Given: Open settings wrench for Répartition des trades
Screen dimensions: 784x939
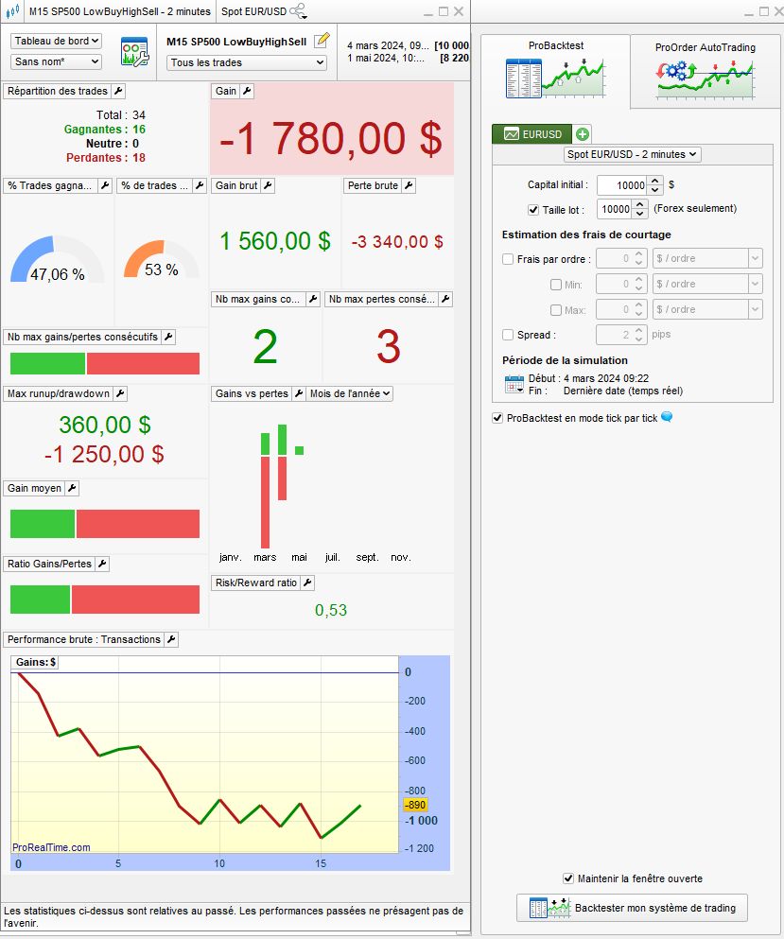Looking at the screenshot, I should 118,91.
